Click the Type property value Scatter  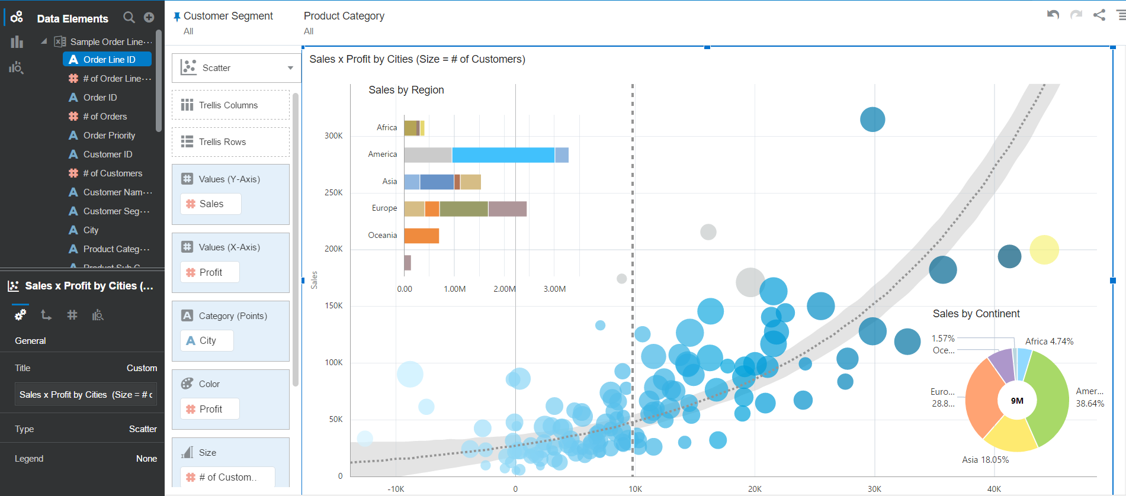[143, 429]
